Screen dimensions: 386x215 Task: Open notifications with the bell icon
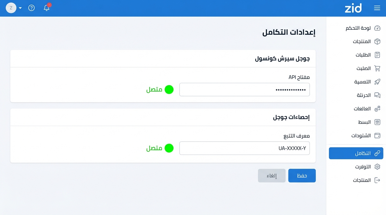(47, 8)
